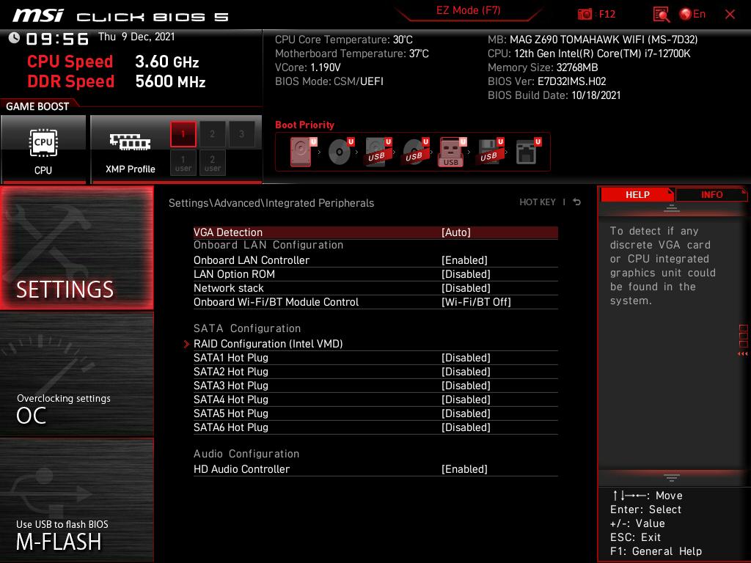The height and width of the screenshot is (563, 751).
Task: Click the BIOS Ver E7D32IMS.H02 text
Action: [x=547, y=81]
